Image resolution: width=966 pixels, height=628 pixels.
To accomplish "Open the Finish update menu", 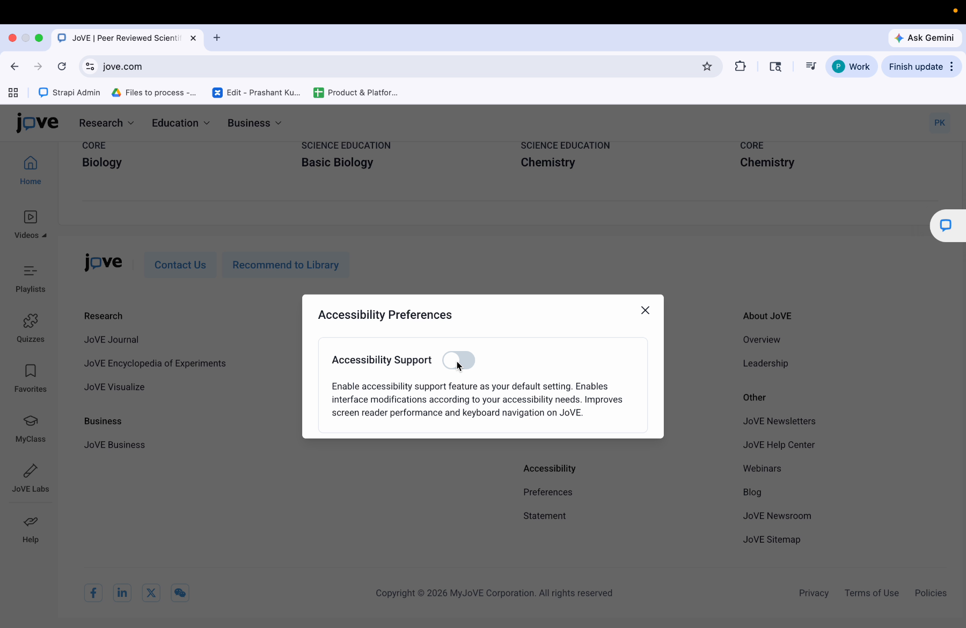I will coord(921,67).
